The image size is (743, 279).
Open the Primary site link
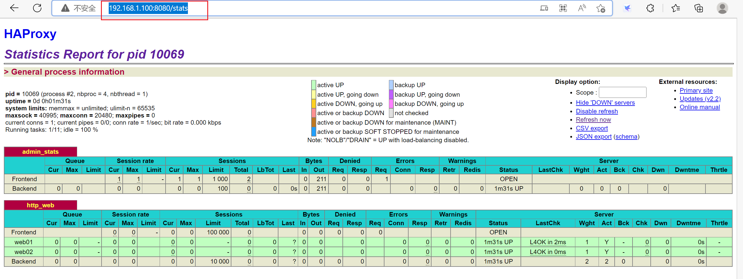696,90
